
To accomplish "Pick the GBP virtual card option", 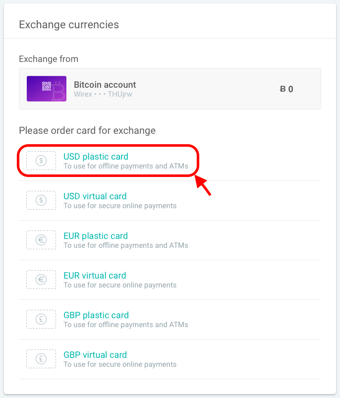I will (95, 354).
